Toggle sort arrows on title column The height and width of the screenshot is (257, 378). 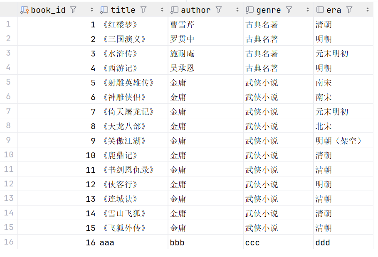[162, 10]
